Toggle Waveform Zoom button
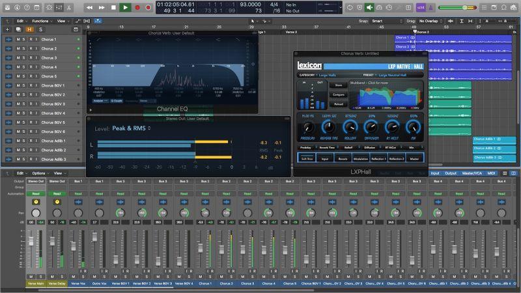The width and height of the screenshot is (521, 293). point(450,21)
